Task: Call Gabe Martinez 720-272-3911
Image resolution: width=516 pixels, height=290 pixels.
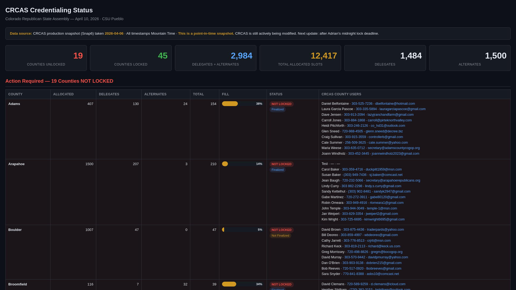Action: click(x=357, y=197)
